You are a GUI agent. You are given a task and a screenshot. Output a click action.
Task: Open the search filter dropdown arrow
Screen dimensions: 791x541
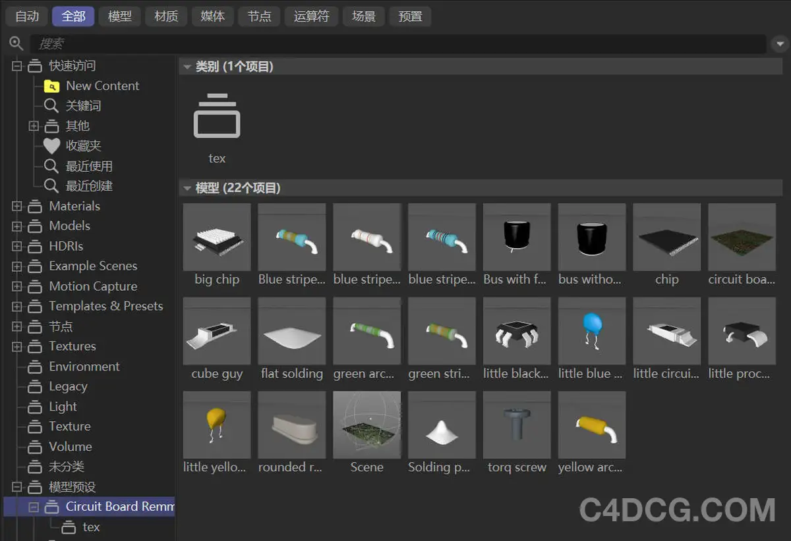coord(778,44)
